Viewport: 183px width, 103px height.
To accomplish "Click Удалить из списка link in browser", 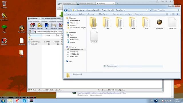I will click(96, 95).
